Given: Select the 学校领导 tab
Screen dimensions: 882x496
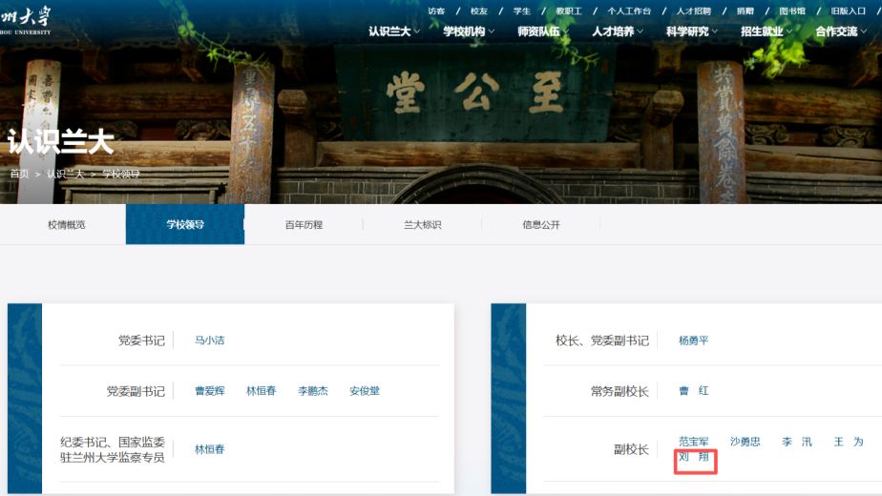Looking at the screenshot, I should point(185,224).
